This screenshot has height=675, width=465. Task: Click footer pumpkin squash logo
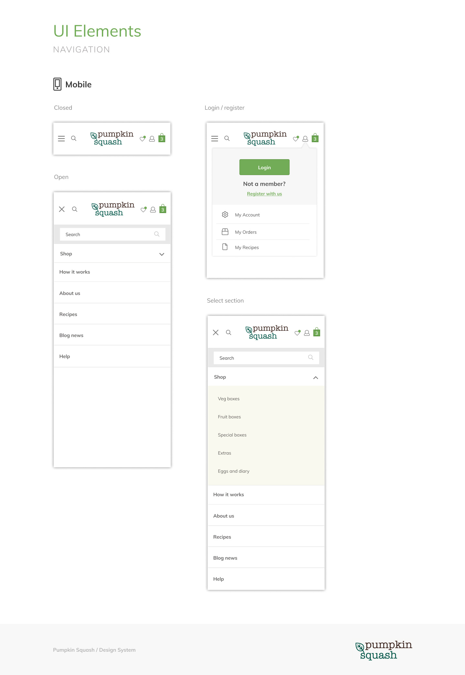[x=384, y=650]
